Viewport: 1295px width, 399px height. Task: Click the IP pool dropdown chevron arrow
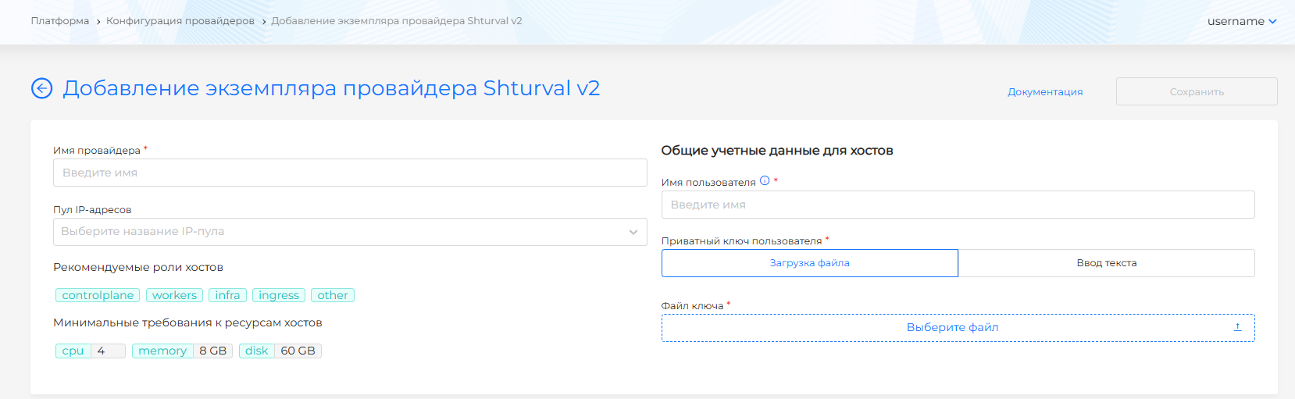(633, 232)
